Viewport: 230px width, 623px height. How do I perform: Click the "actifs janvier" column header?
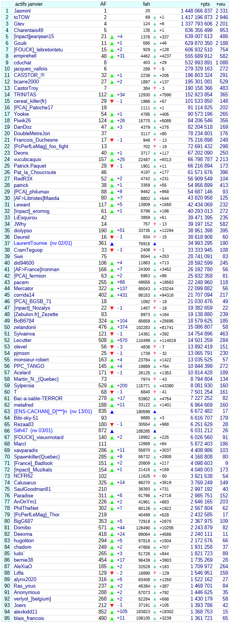pyautogui.click(x=29, y=4)
